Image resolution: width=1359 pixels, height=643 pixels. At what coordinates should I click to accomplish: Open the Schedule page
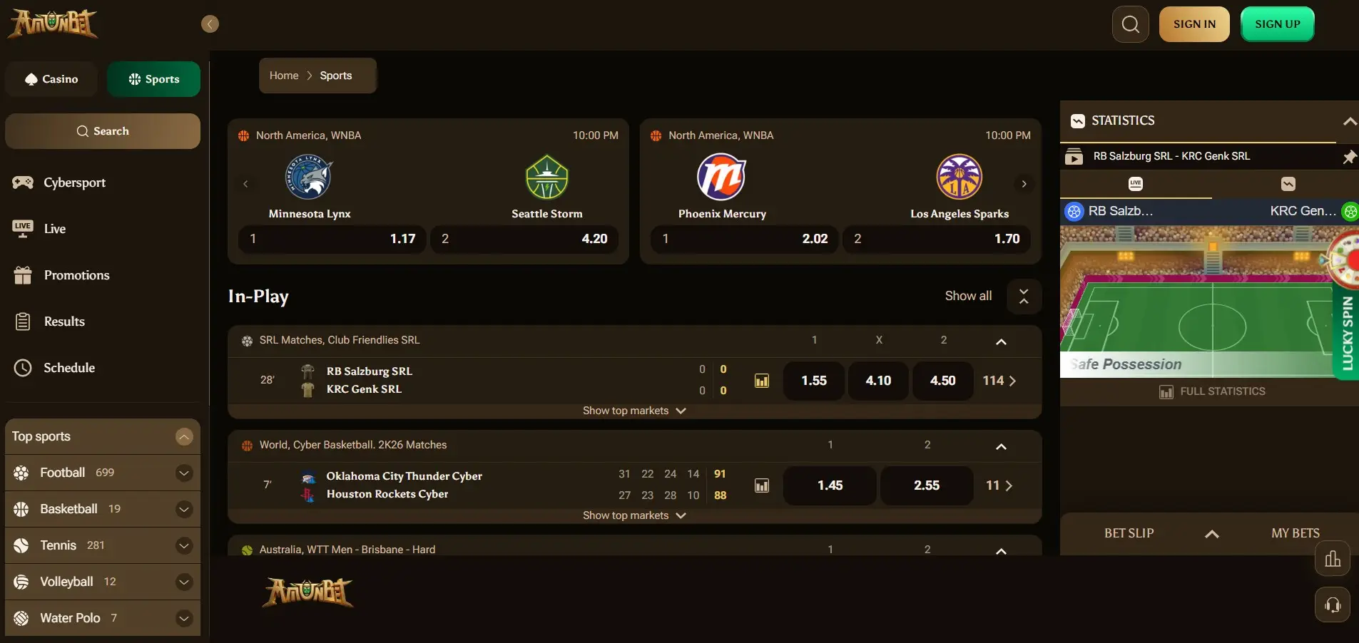[x=69, y=368]
